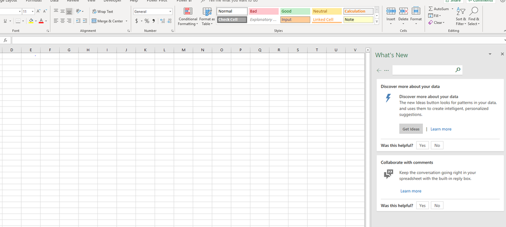Close the What's New pane
The width and height of the screenshot is (506, 227).
coord(502,54)
